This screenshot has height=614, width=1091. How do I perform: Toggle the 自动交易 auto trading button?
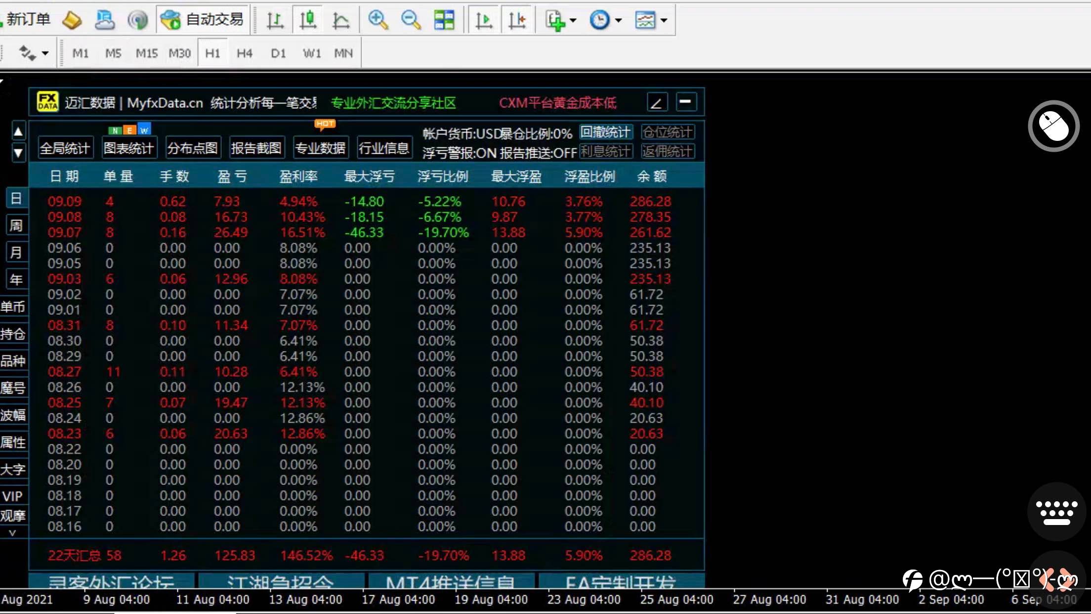(x=203, y=20)
